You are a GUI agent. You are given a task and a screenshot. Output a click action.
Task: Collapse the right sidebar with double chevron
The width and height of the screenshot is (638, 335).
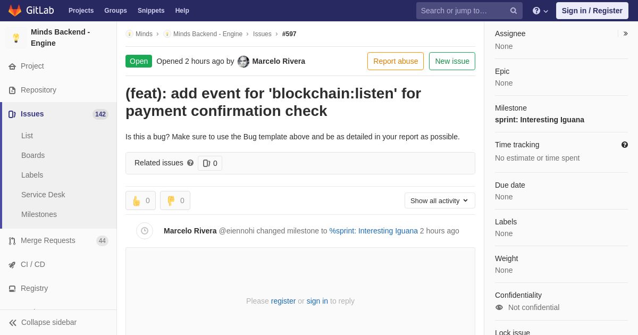tap(625, 33)
